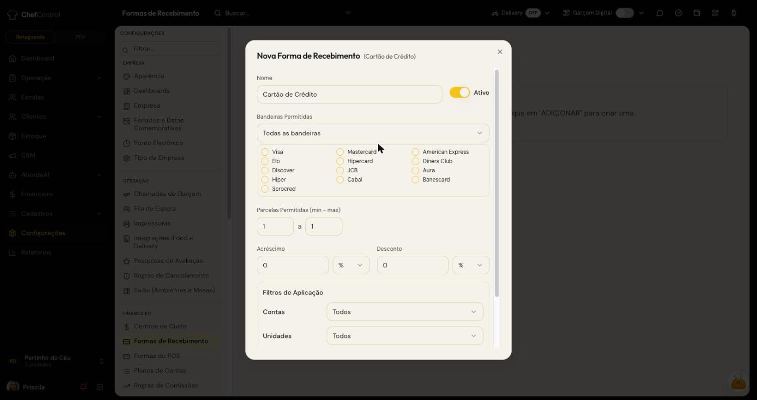Open the Garçom Digital dropdown chevron
This screenshot has height=400, width=757.
641,13
